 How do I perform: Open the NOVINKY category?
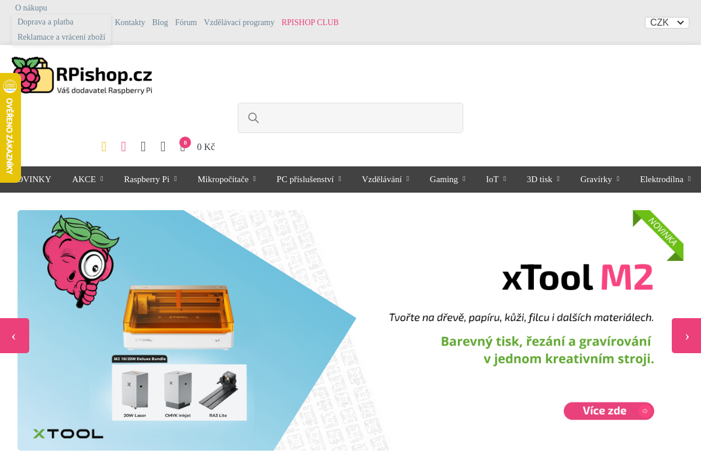(x=32, y=179)
